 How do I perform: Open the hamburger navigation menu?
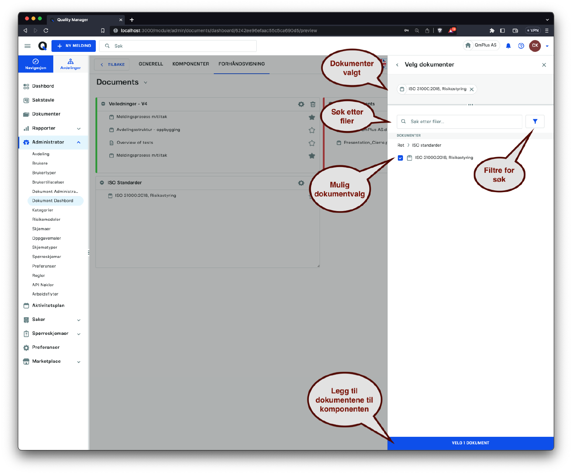tap(28, 46)
